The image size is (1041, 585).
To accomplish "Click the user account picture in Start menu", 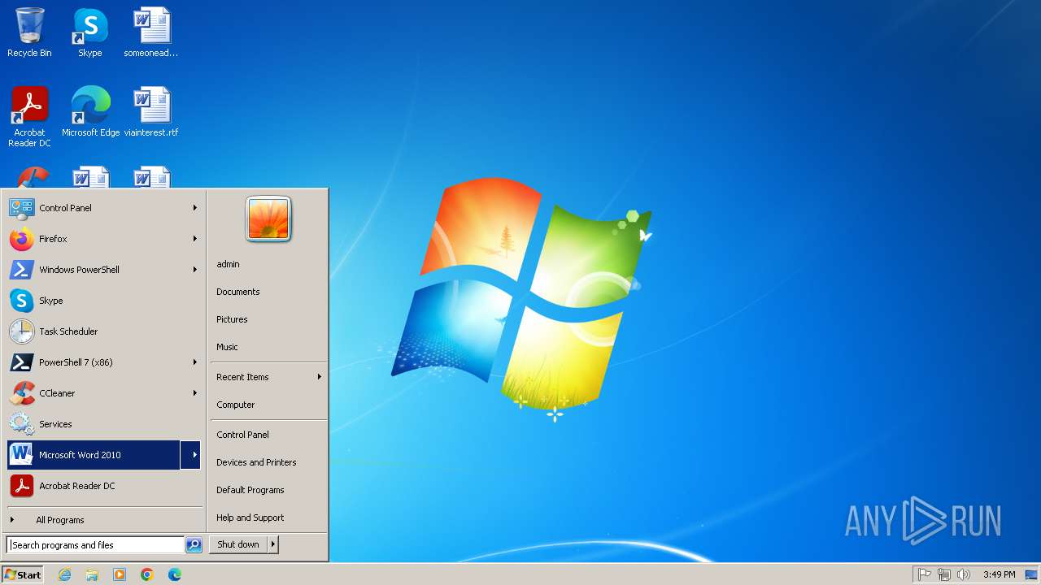I will (268, 219).
